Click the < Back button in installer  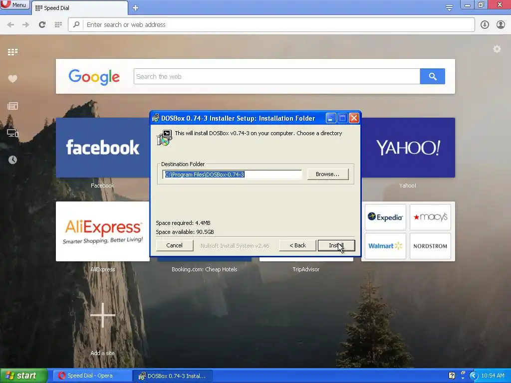coord(297,245)
